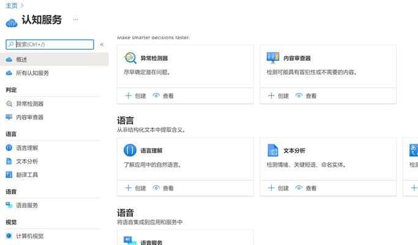Open 异常检测器 in the sidebar
This screenshot has height=245, width=418.
point(30,104)
